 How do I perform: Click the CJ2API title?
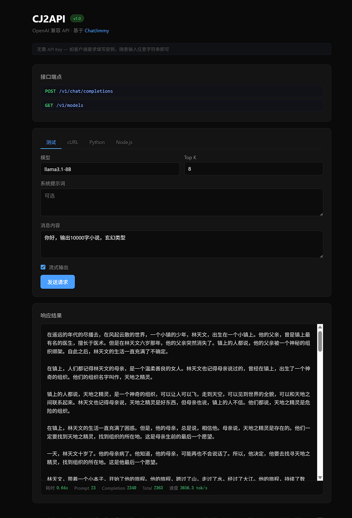49,19
